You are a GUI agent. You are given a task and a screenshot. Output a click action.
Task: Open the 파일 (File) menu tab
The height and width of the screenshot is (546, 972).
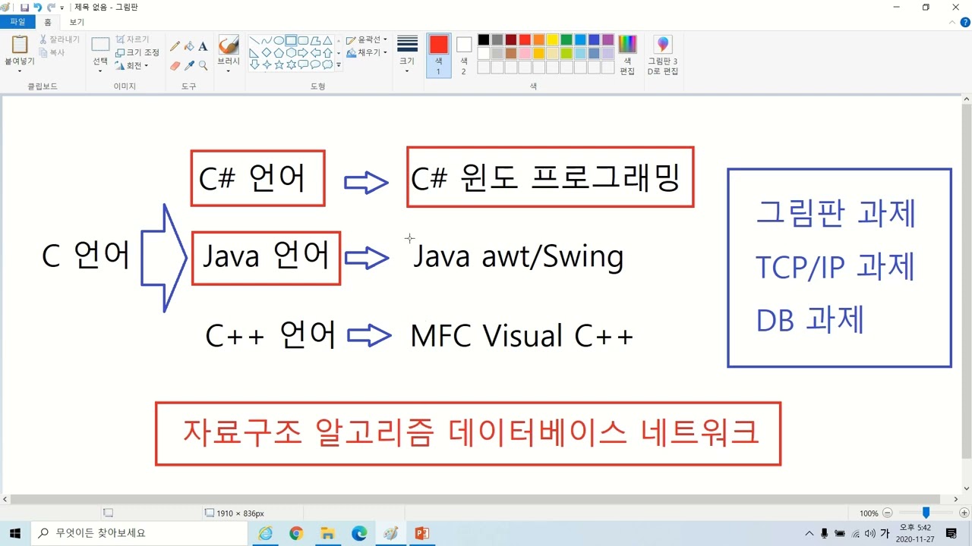tap(17, 22)
